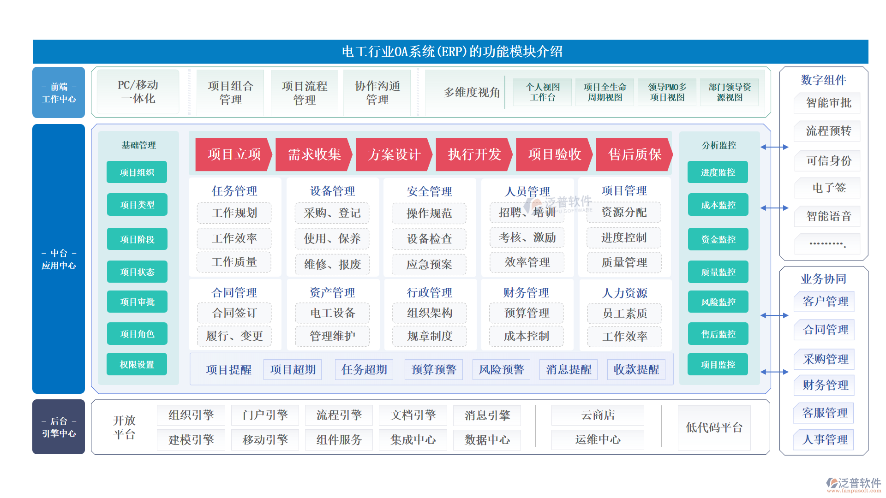Click the ERP system title banner
Image resolution: width=886 pixels, height=498 pixels.
[452, 52]
